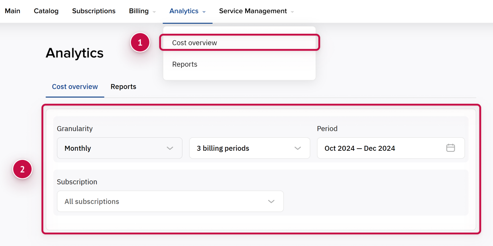The image size is (493, 246).
Task: Choose Reports in the Analytics dropdown menu
Action: (x=185, y=64)
